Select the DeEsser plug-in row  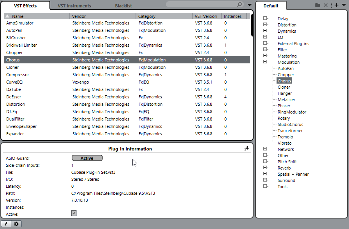pos(127,97)
